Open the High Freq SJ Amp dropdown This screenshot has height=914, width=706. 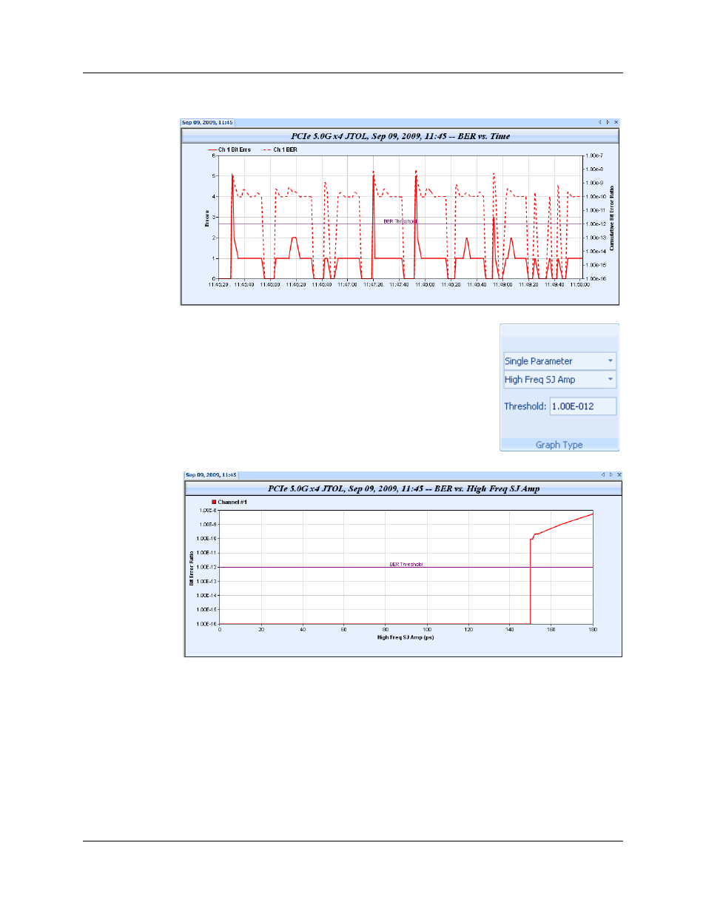tap(559, 380)
